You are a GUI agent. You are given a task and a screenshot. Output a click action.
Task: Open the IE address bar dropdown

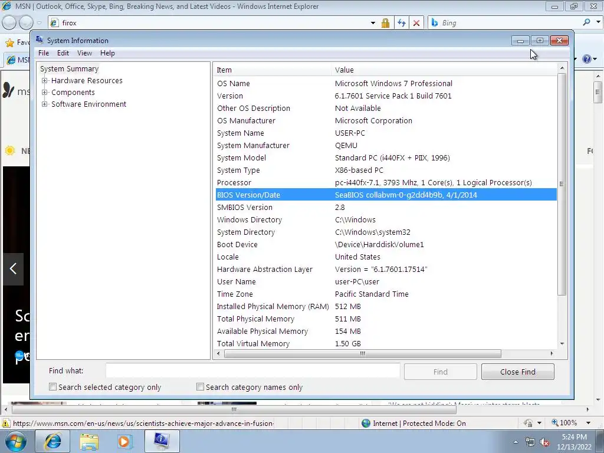[373, 23]
